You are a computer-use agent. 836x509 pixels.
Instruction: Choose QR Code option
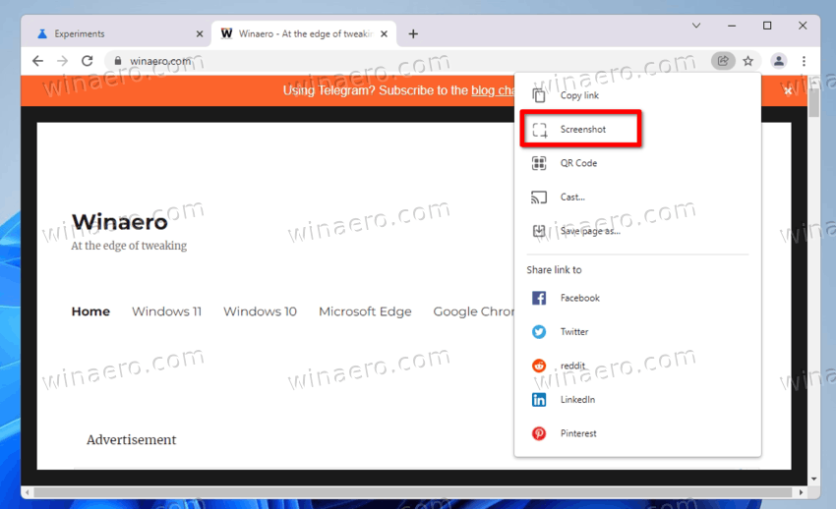637,163
